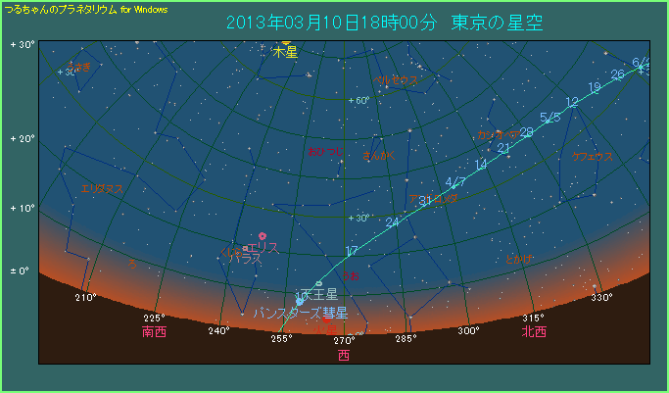Click the Pallas (パラス) asteroid label
669x393 pixels.
245,257
